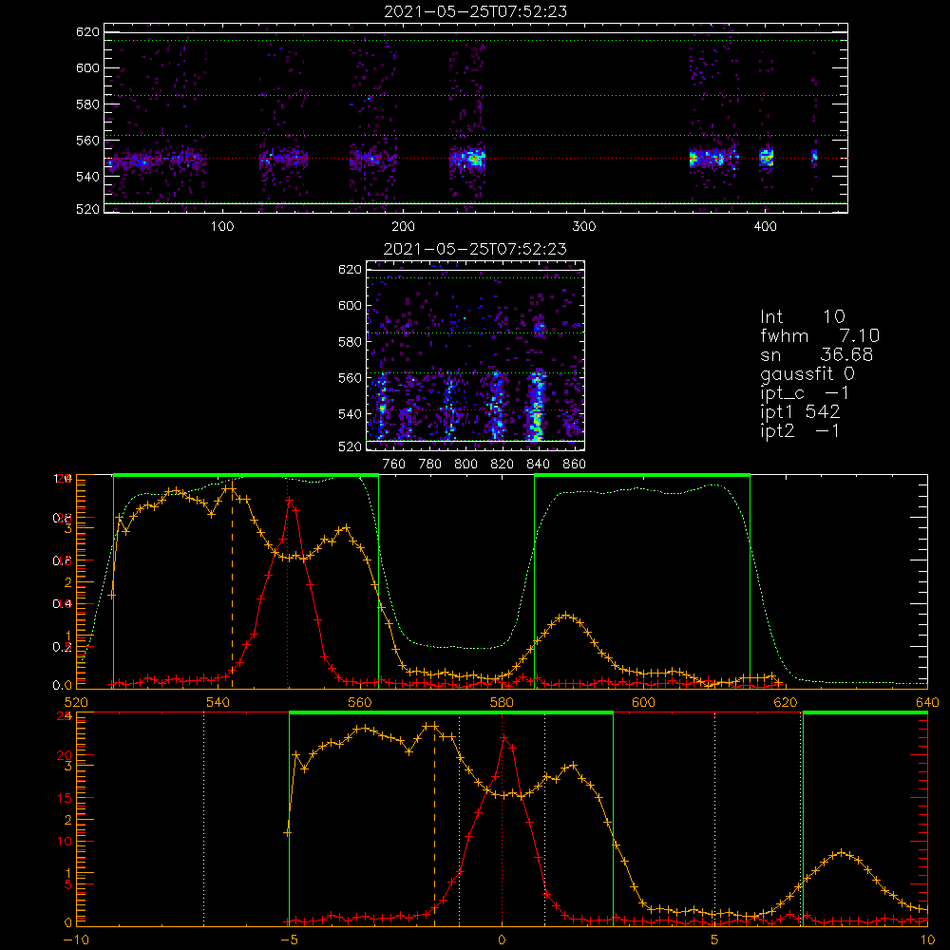This screenshot has height=950, width=950.
Task: Click the timestamp title above the small middle image
Action: (475, 249)
